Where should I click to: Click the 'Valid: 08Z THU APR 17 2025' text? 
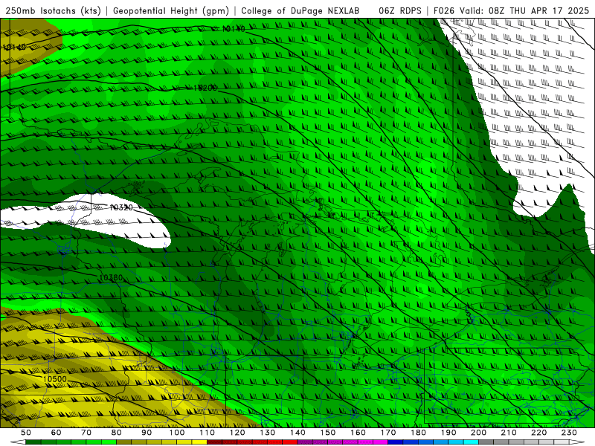(x=524, y=10)
